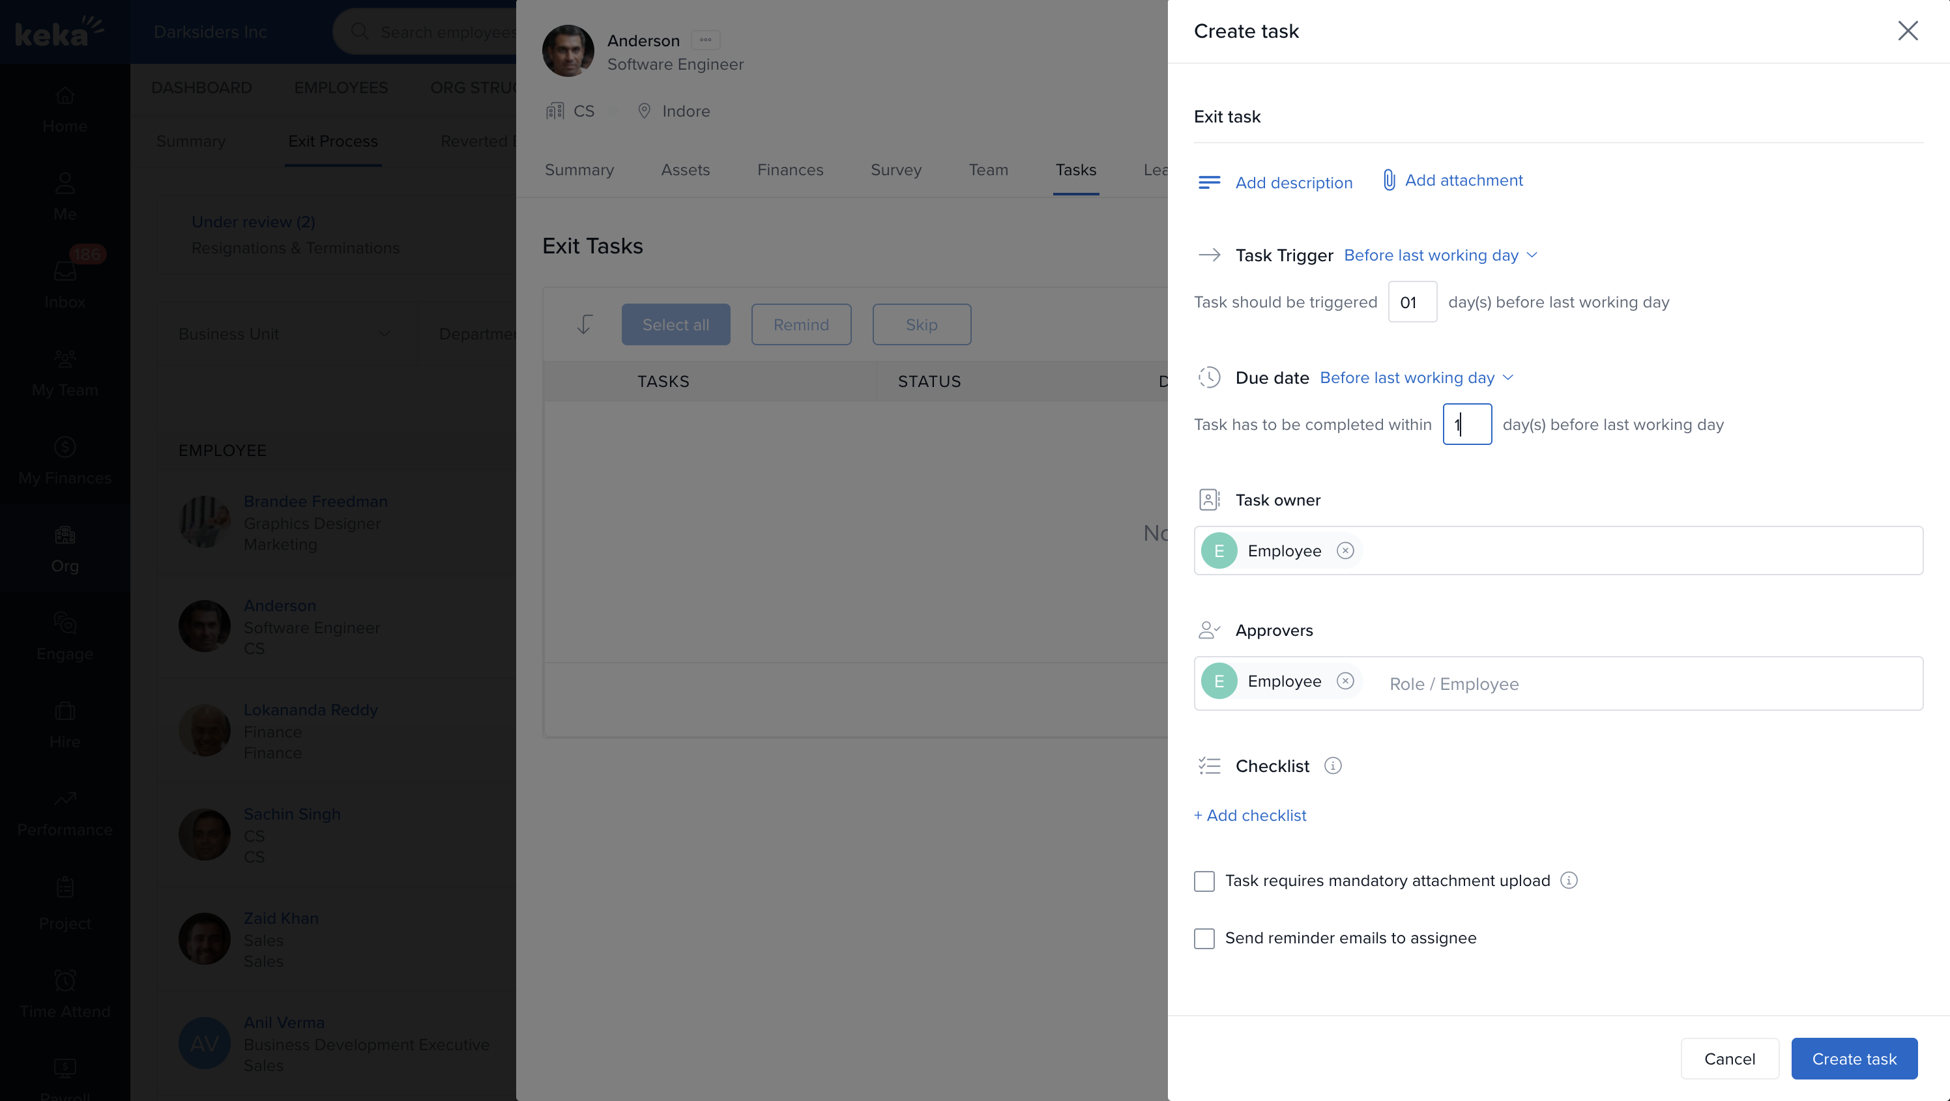Remove Employee chip from Approvers field
Viewport: 1950px width, 1101px height.
(x=1345, y=681)
